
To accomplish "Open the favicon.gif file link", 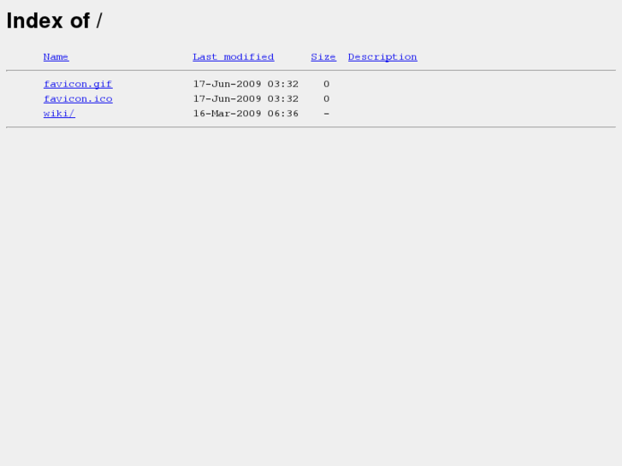I will point(78,84).
